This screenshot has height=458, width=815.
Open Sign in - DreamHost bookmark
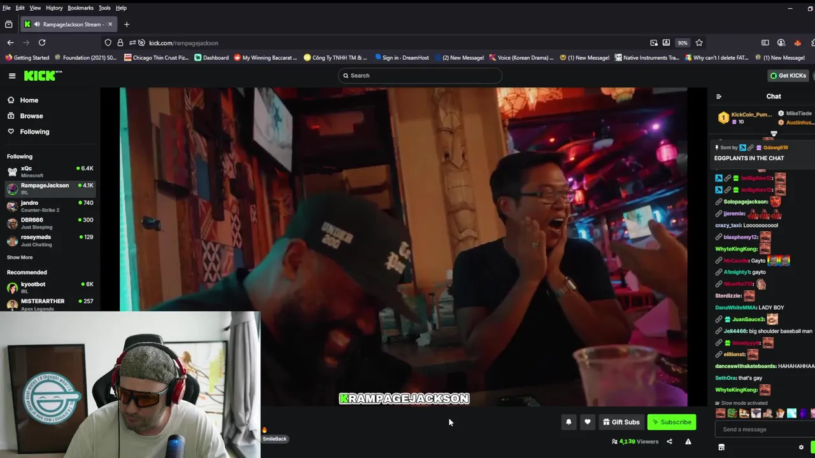click(401, 58)
